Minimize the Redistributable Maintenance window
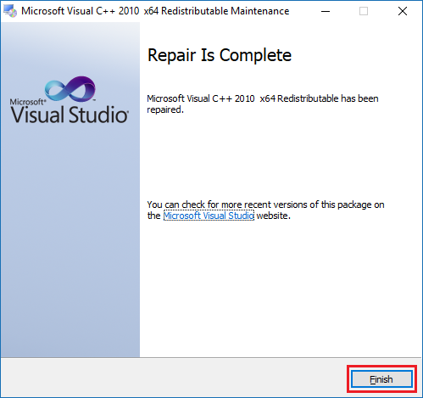 tap(326, 11)
